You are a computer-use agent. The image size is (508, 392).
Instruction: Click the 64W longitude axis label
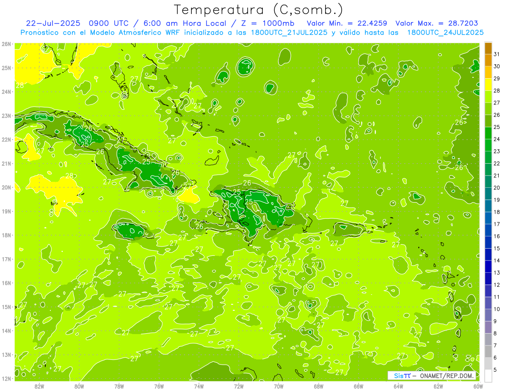tap(398, 386)
